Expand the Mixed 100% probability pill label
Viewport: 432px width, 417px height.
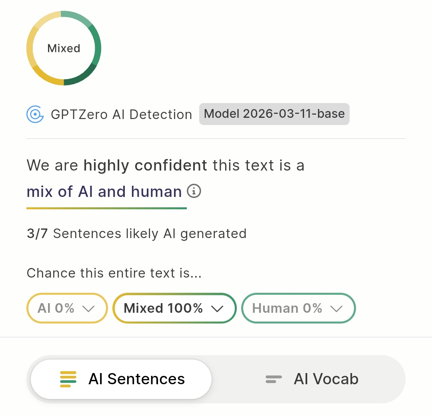[x=163, y=308]
